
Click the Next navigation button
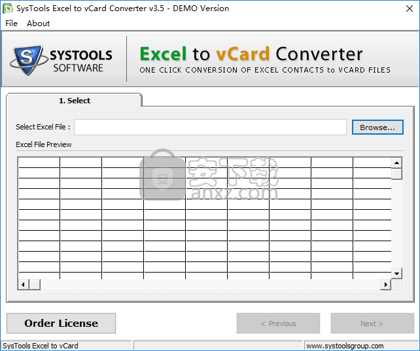point(372,324)
